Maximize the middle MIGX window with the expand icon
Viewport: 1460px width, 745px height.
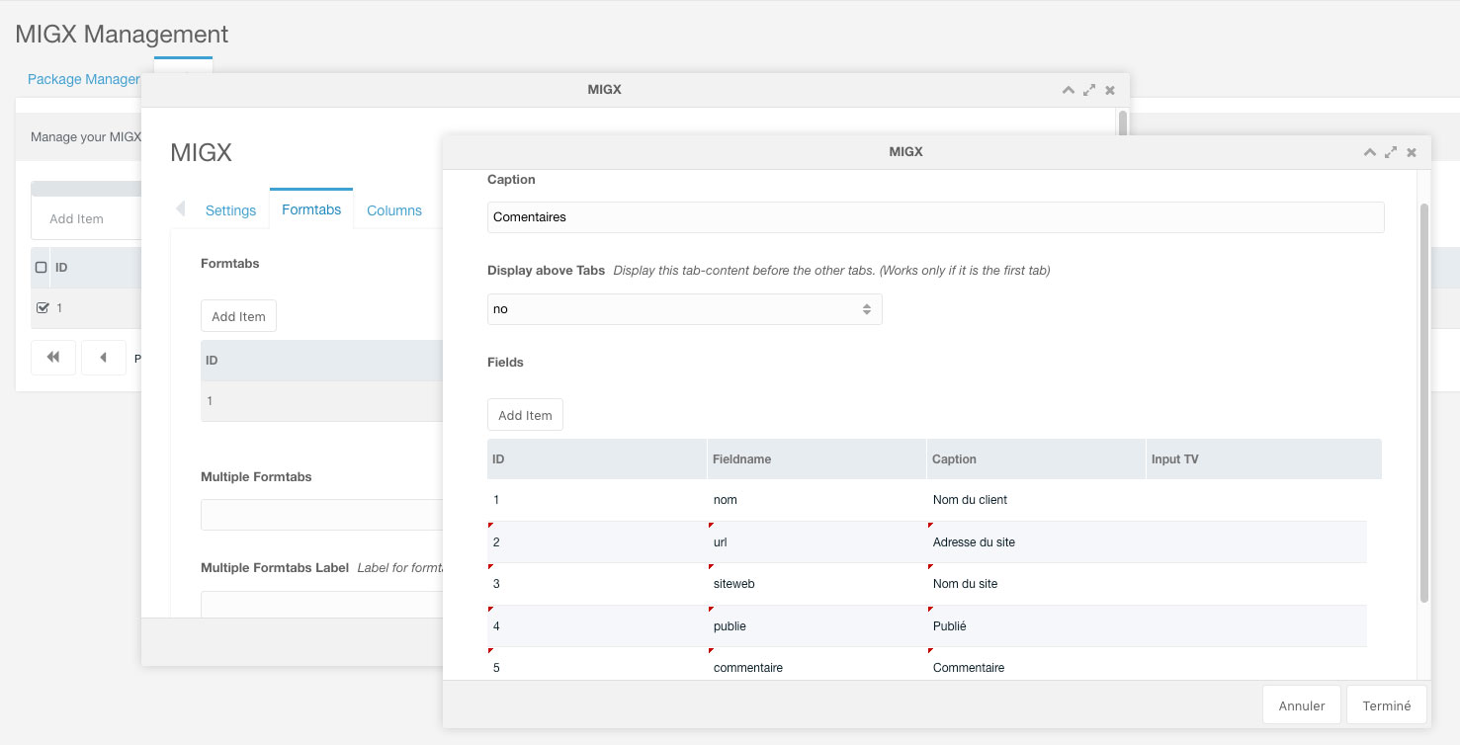coord(1089,90)
